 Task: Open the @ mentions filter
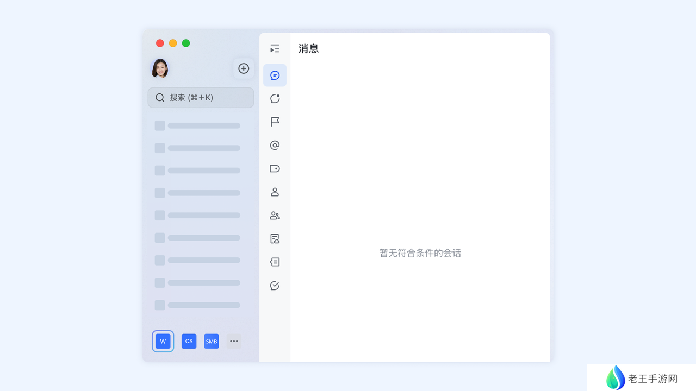click(275, 145)
